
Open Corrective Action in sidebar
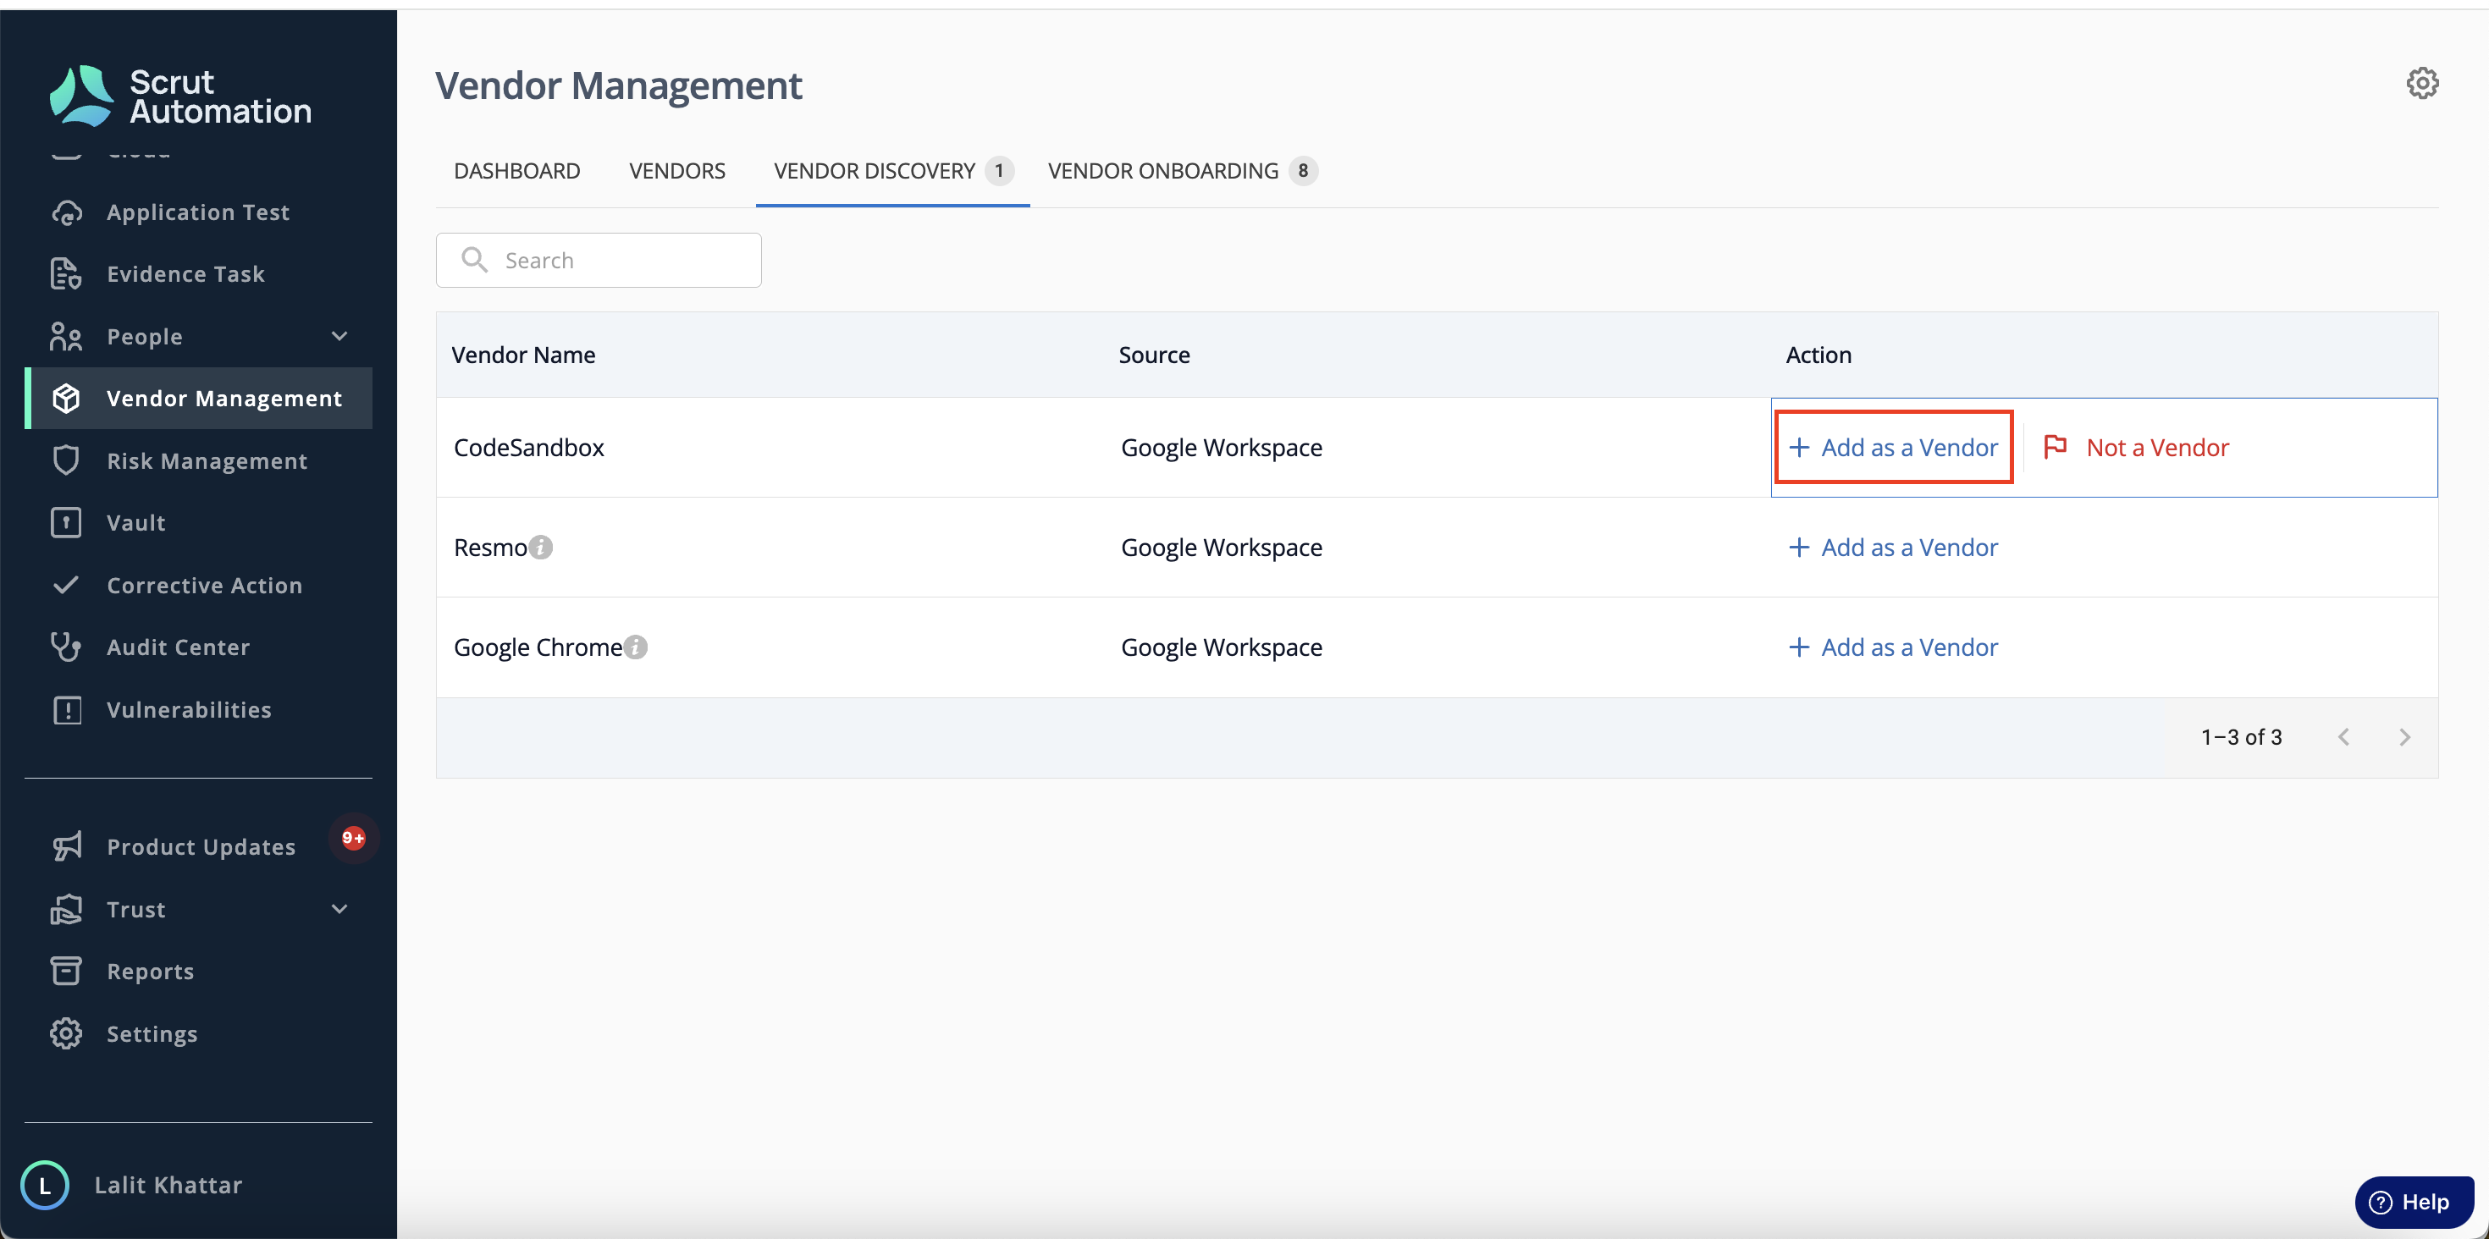[x=198, y=585]
